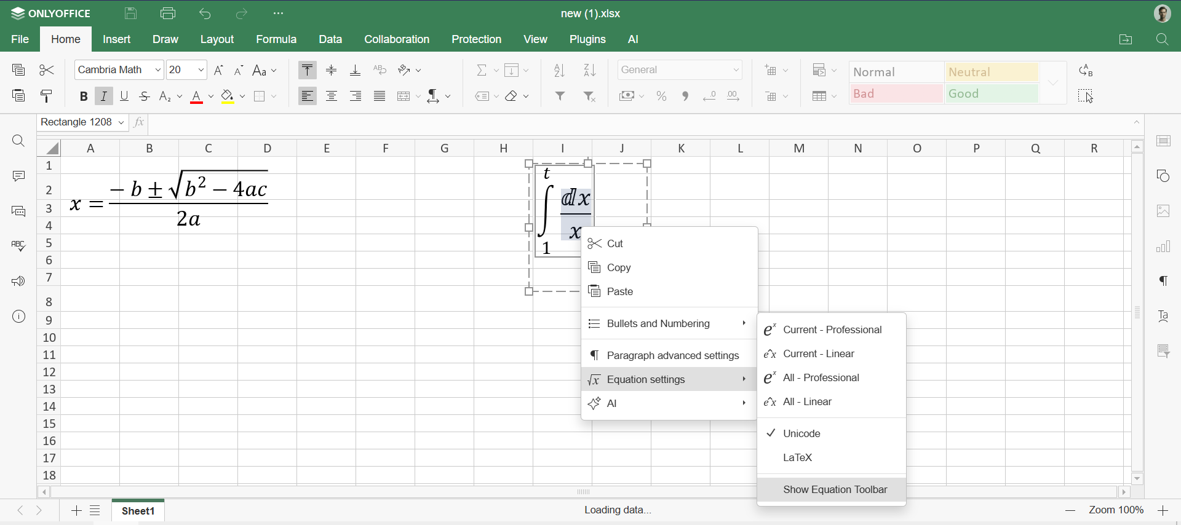The image size is (1181, 525).
Task: Choose Paragraph advanced settings from context menu
Action: [x=672, y=355]
